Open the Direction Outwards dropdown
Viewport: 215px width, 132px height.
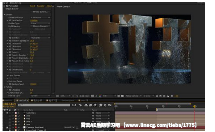click(40, 38)
